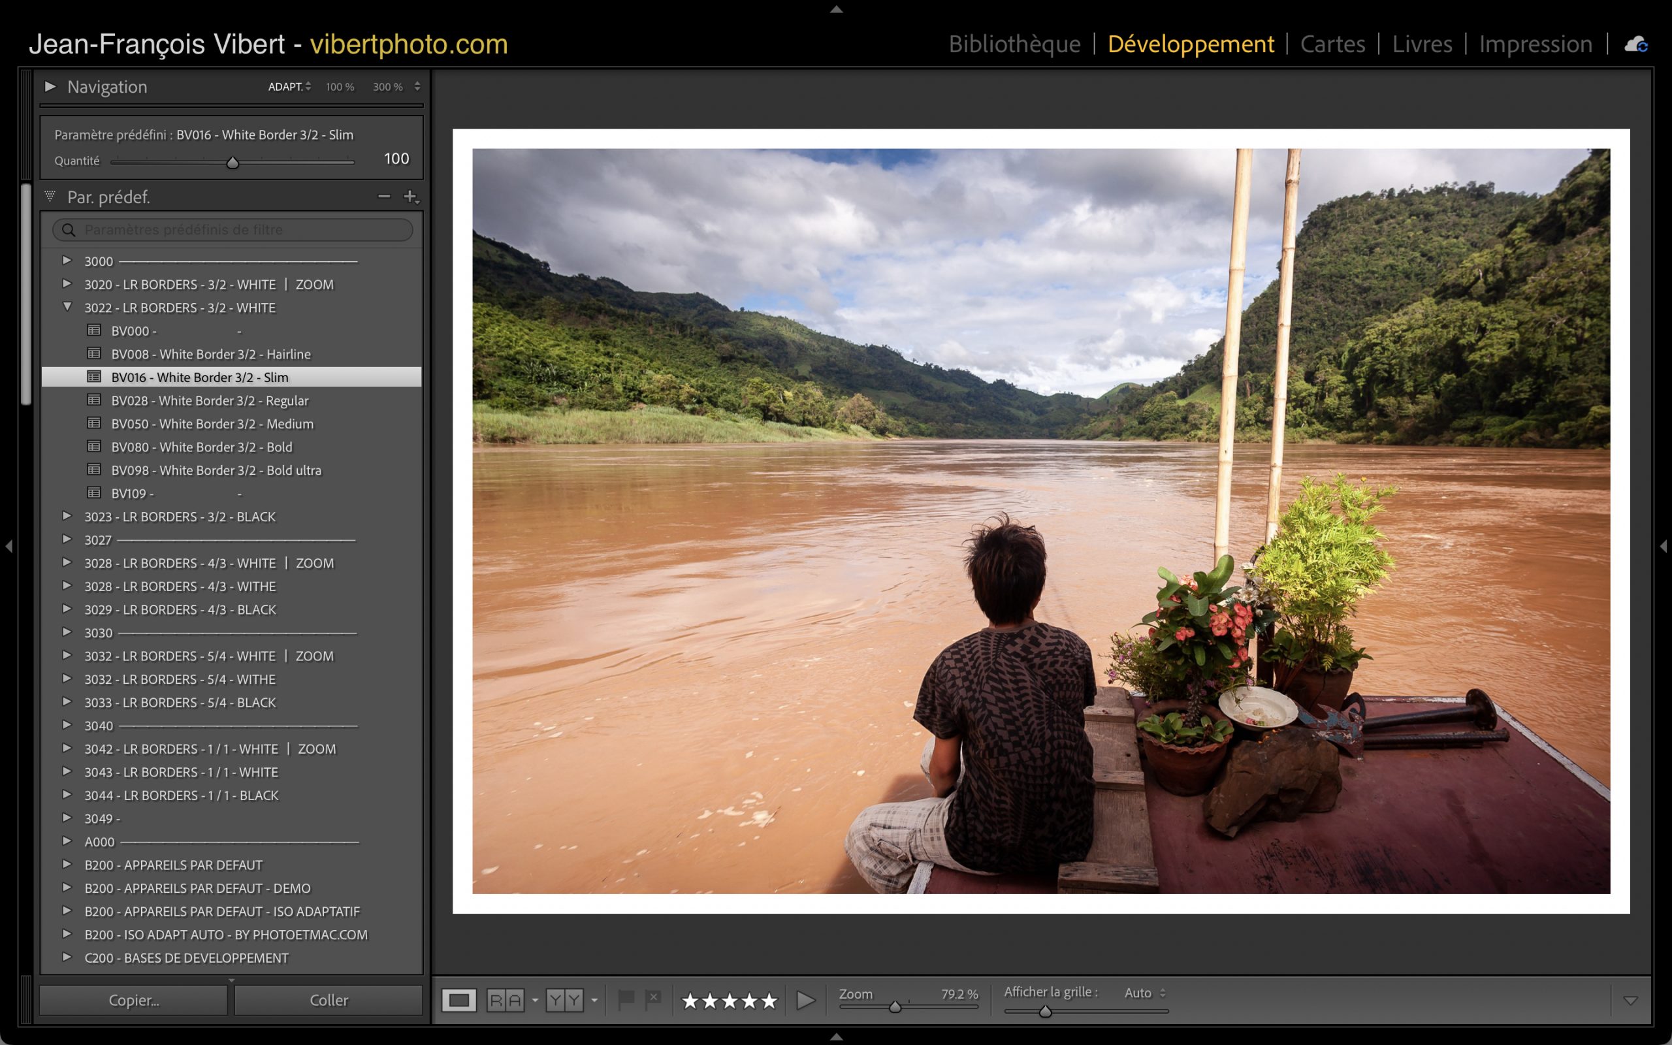Select the Loupe single-image view icon
Screen dimensions: 1672x1045
click(x=458, y=1000)
